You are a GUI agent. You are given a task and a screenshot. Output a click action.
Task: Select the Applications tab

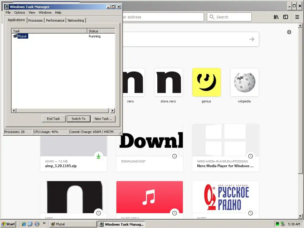click(x=16, y=20)
